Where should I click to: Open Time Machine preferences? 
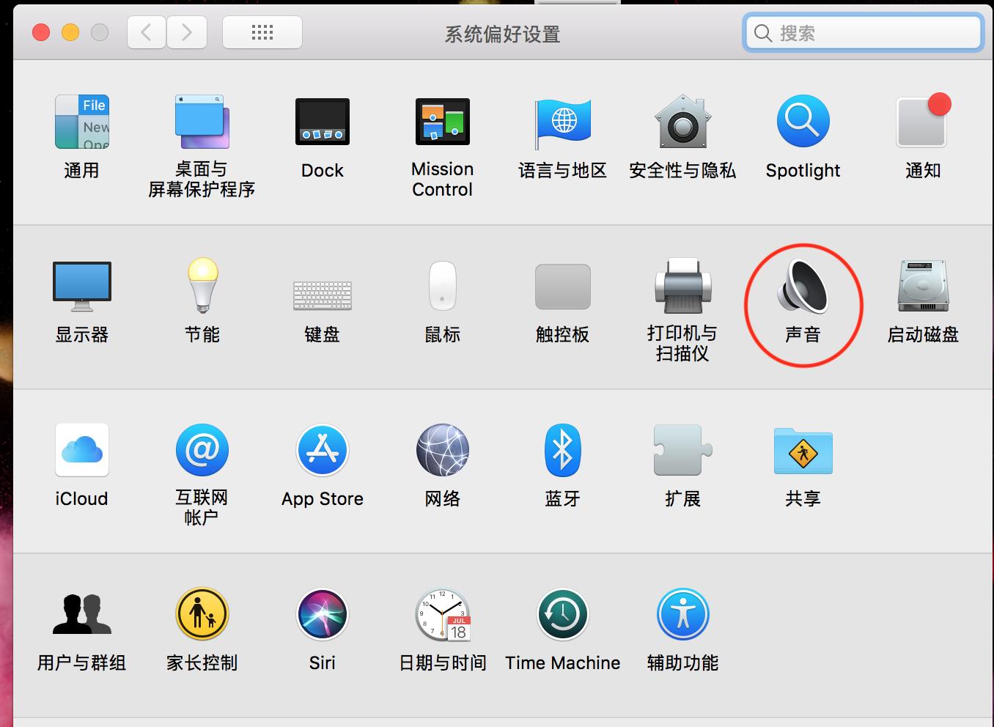[x=562, y=616]
